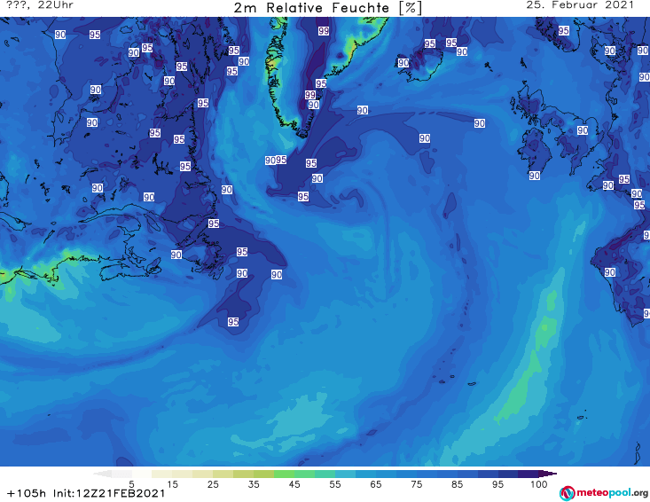Select the forecast offset '+105h'

click(26, 493)
